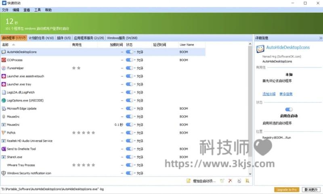Viewport: 323px width, 194px height.
Task: Click the LogiLDA.dll,LogiFetch file icon
Action: point(4,92)
